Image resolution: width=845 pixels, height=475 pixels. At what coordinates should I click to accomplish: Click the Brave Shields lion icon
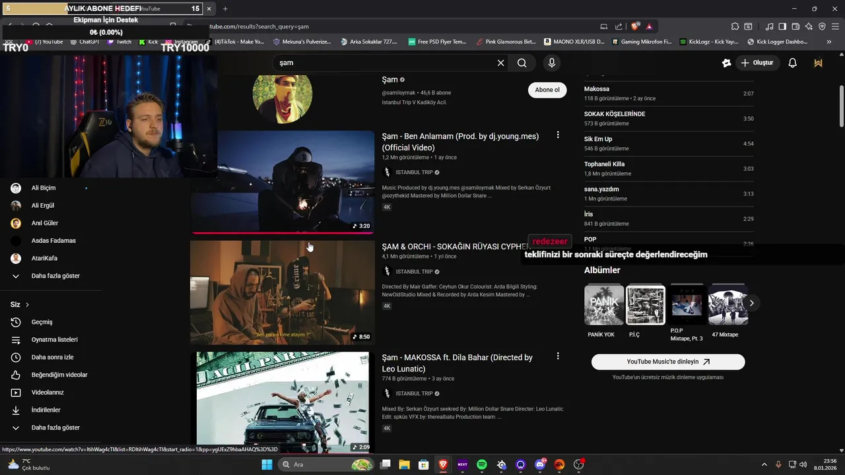pyautogui.click(x=635, y=26)
